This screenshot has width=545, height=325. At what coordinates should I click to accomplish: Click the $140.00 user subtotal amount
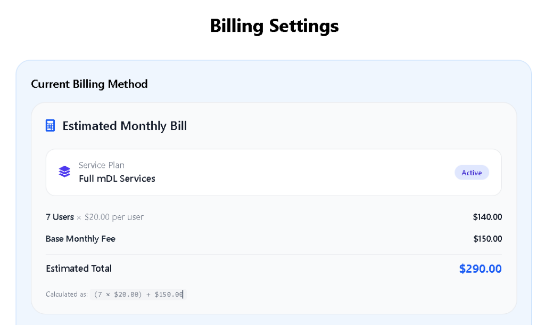click(488, 217)
